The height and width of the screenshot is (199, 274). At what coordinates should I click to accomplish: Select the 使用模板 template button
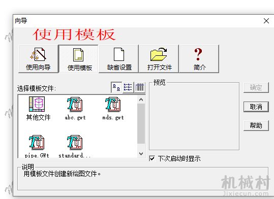78,59
